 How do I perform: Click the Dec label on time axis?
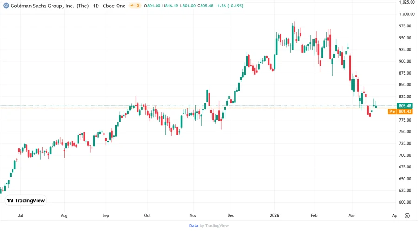click(x=230, y=216)
